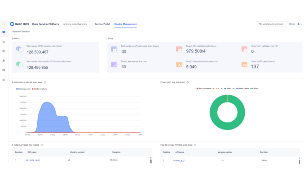Click the second sidebar tools icon

[4, 42]
